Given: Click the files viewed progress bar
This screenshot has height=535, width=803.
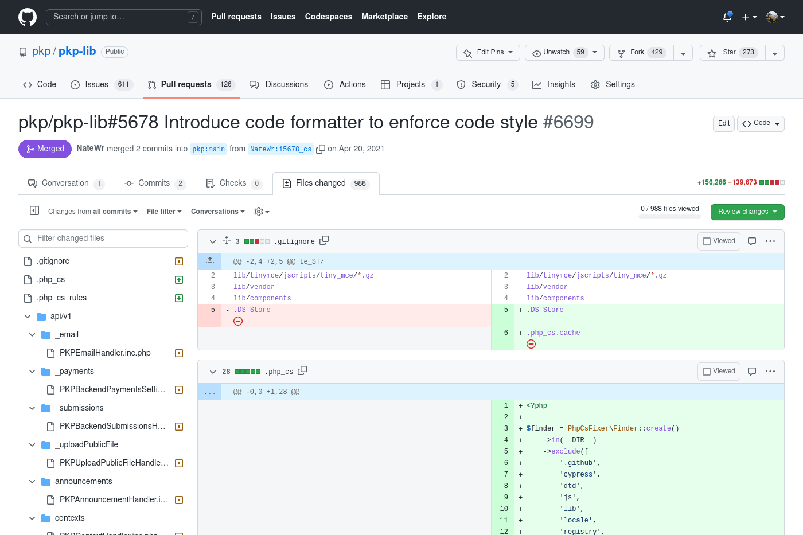Looking at the screenshot, I should point(669,216).
